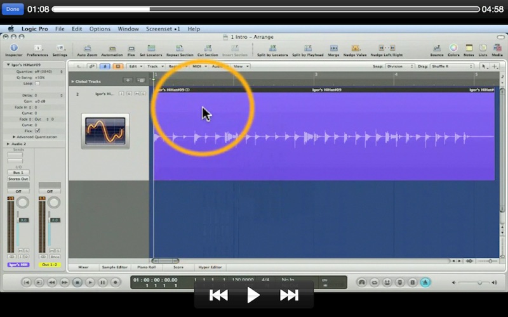Click the video progress scrubber bar
The height and width of the screenshot is (317, 508).
point(265,10)
